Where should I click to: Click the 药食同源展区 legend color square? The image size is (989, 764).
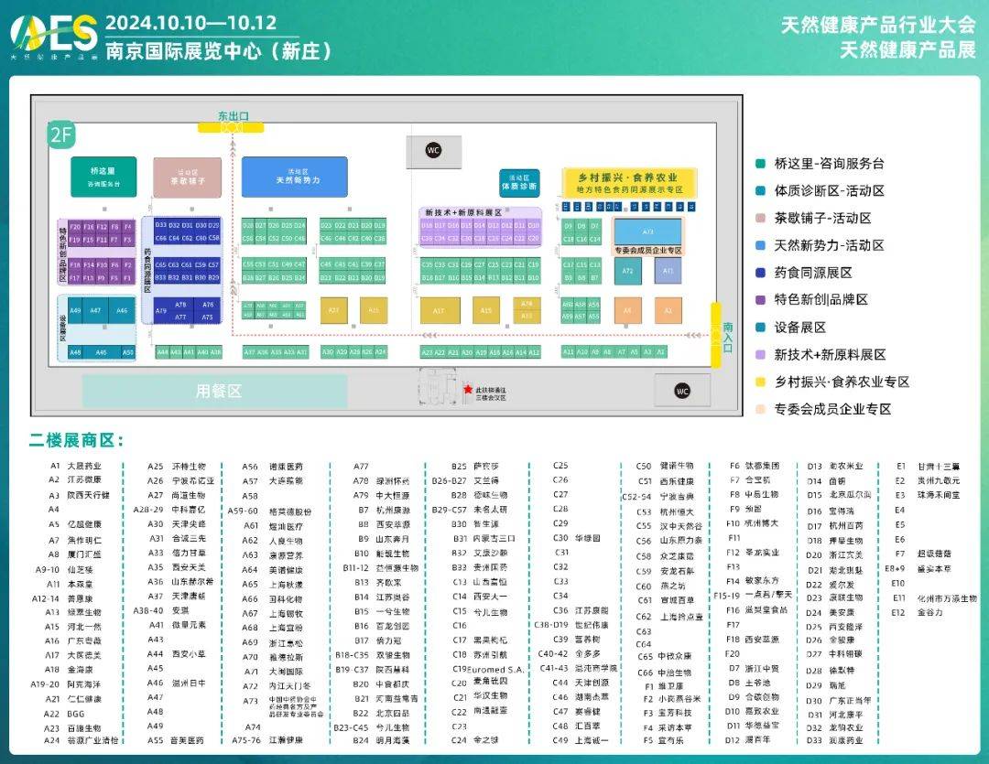click(x=760, y=273)
